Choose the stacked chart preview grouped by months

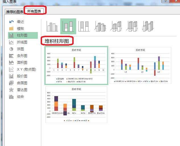click(x=140, y=65)
